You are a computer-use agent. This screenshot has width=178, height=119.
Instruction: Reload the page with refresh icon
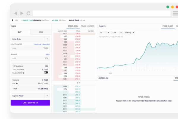click(x=28, y=13)
